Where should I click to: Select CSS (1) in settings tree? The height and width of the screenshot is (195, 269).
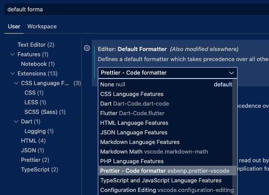[x=34, y=93]
